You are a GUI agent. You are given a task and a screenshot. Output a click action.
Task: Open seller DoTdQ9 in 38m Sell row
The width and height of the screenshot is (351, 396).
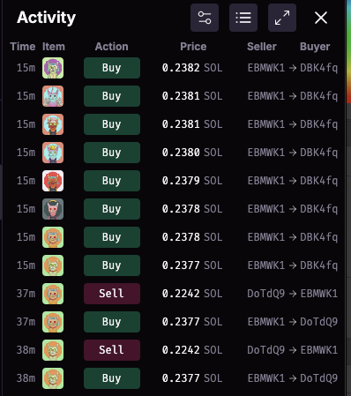pyautogui.click(x=266, y=350)
